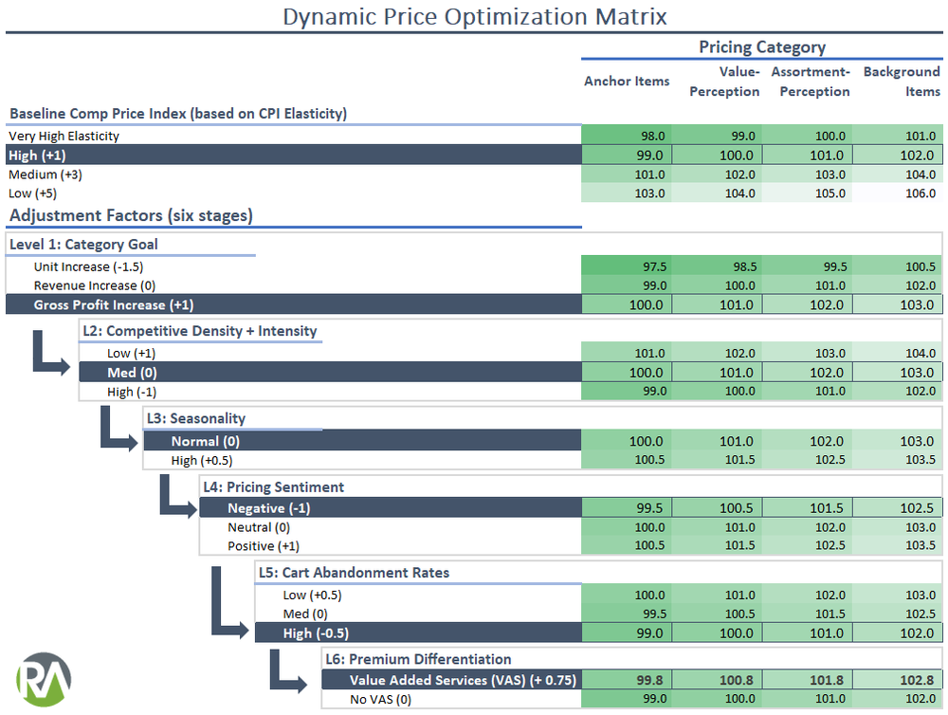Click the 97.5 cell in Unit Increase row

click(x=627, y=266)
